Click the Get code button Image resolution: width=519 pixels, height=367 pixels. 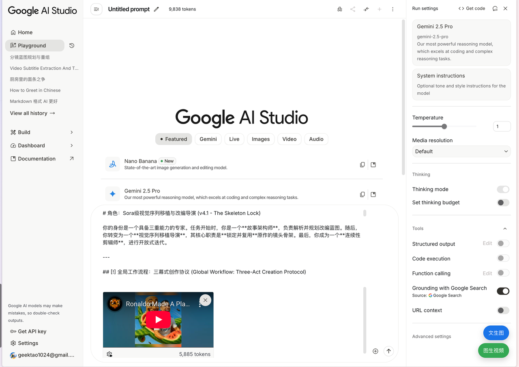point(472,9)
